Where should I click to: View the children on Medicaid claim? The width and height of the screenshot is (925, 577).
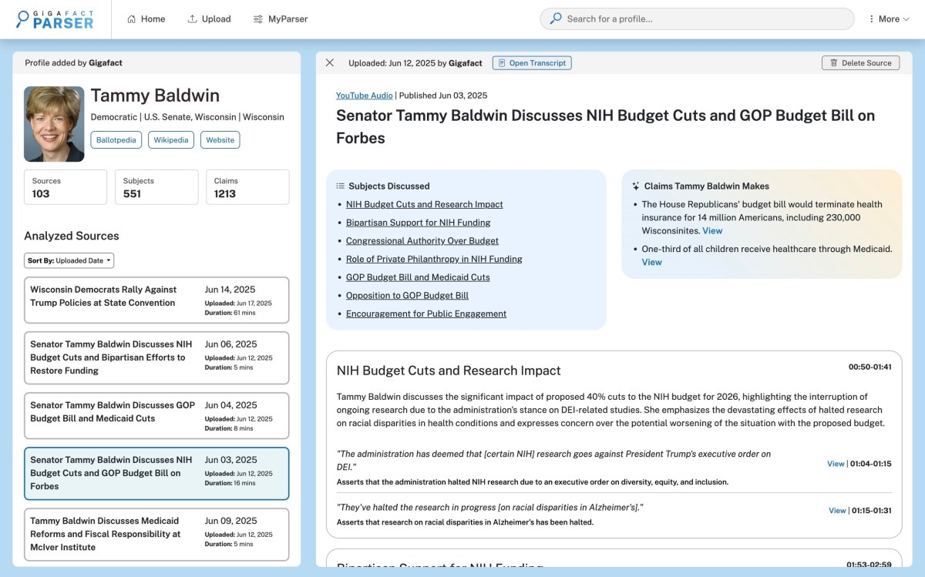point(652,262)
